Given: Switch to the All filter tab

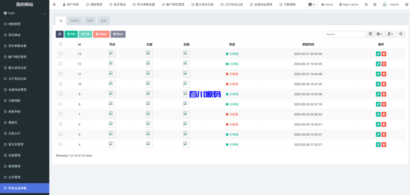Looking at the screenshot, I should point(61,21).
